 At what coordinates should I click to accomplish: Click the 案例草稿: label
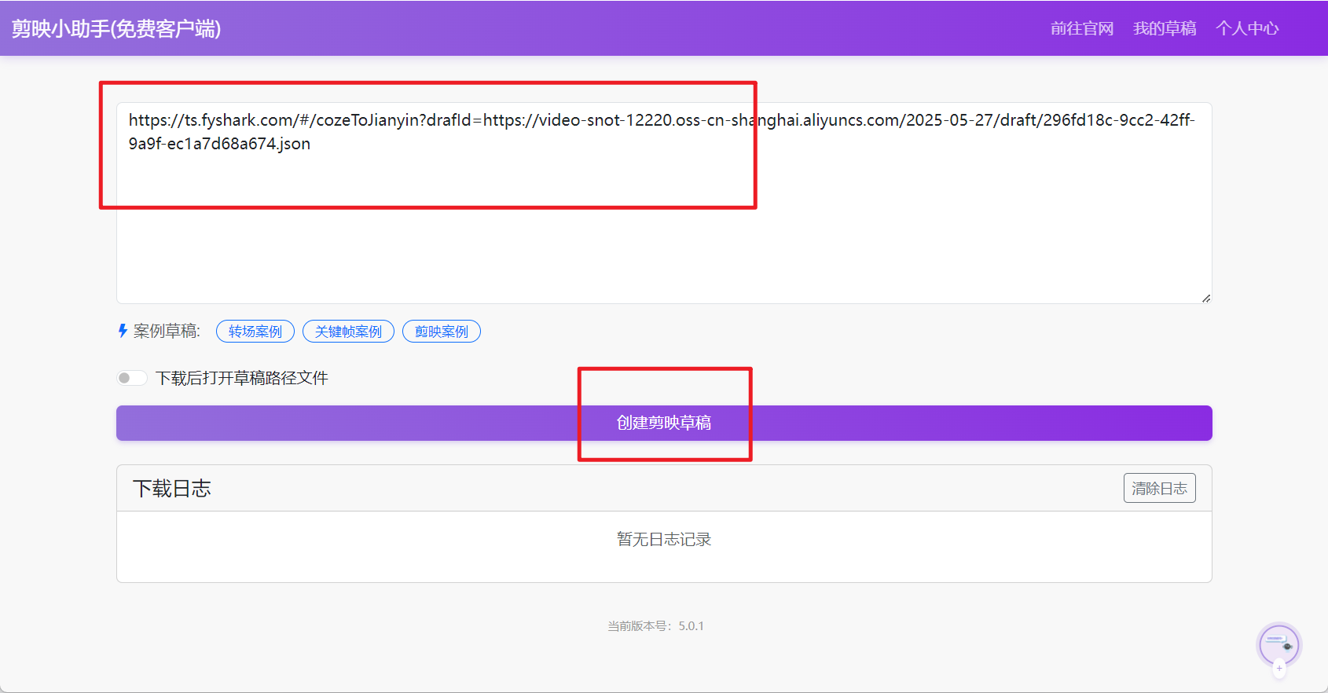(167, 331)
